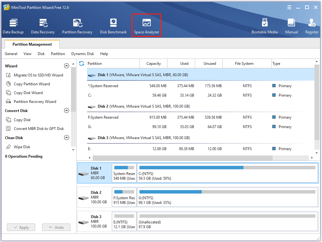The image size is (322, 242).
Task: Start Copy Disk Wizard
Action: click(x=28, y=93)
